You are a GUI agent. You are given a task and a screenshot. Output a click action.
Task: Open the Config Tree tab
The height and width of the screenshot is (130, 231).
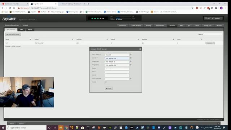[208, 26]
